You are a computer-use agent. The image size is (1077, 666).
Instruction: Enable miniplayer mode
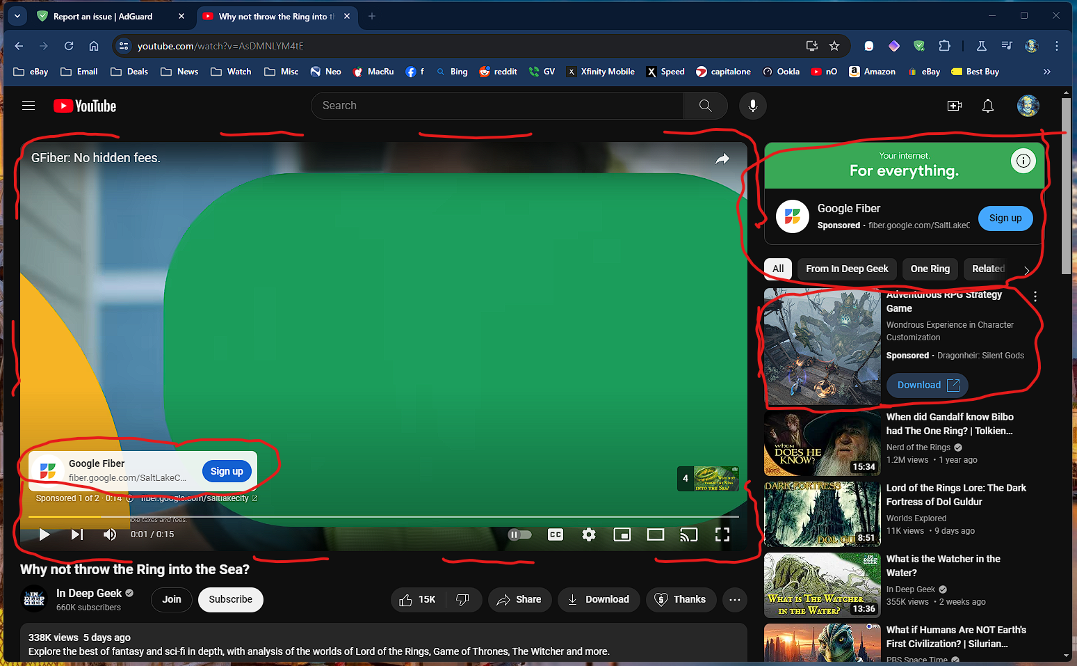coord(622,534)
